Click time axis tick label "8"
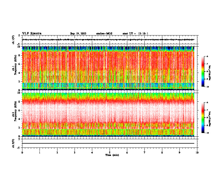Screen dimensions: 222x171 click(x=162, y=153)
